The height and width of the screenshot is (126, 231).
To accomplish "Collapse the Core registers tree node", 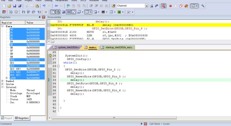I will coord(2,26).
